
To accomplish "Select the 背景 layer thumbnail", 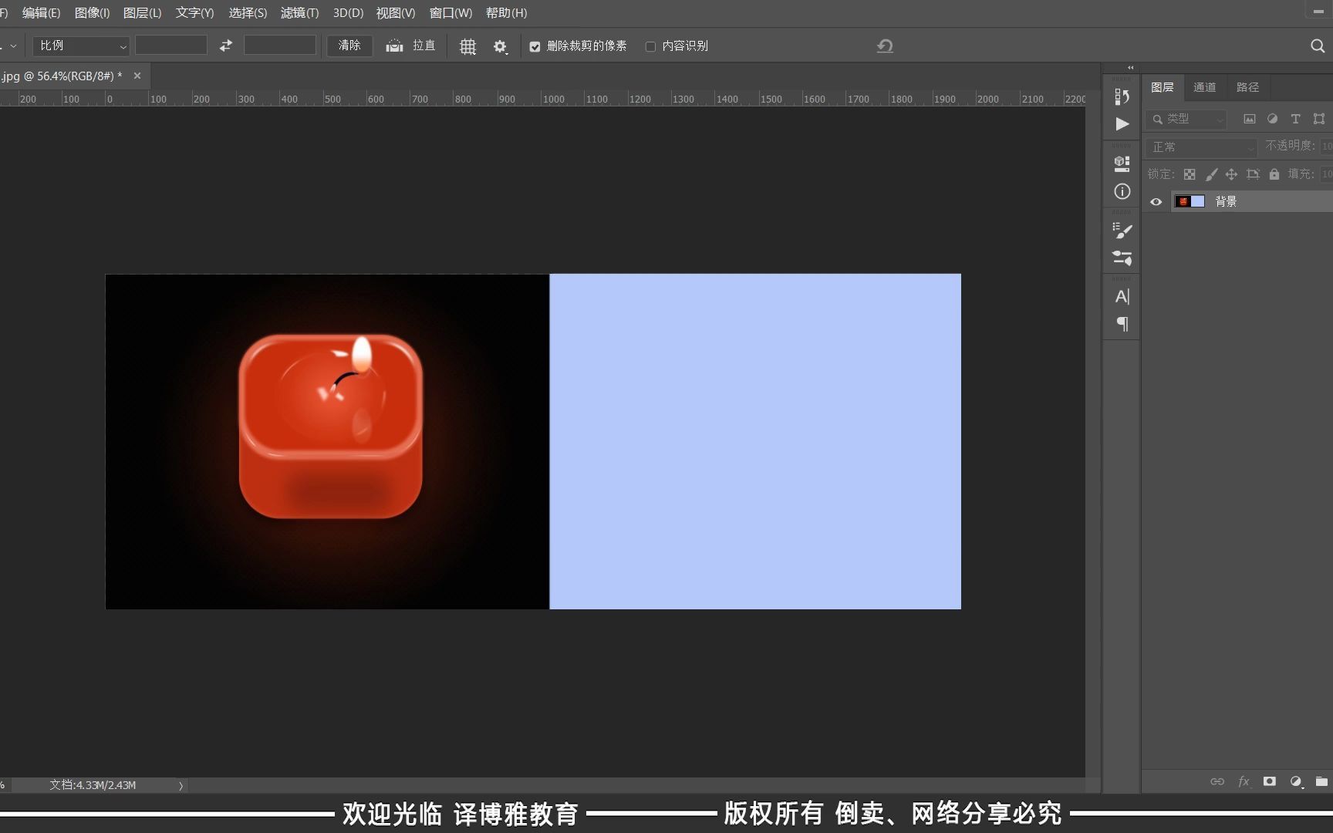I will point(1190,201).
